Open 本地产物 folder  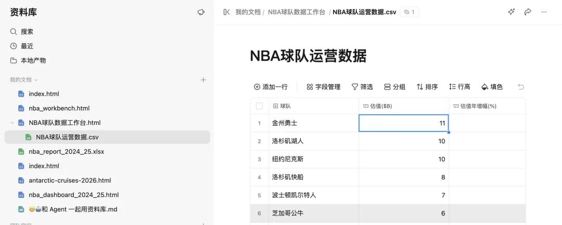point(33,60)
